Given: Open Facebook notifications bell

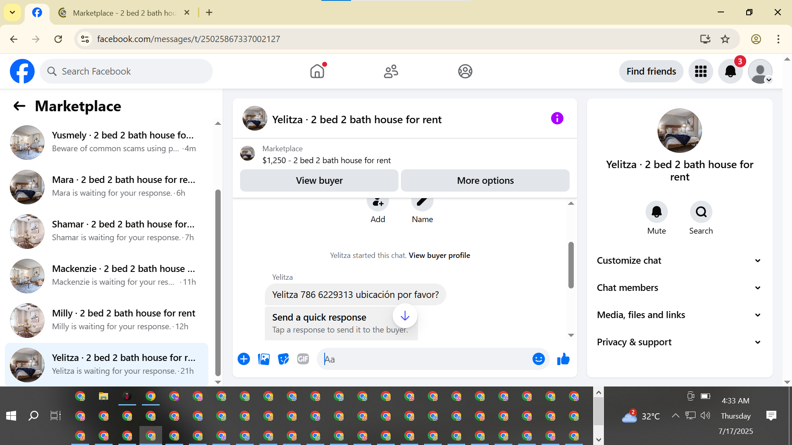Looking at the screenshot, I should point(730,71).
